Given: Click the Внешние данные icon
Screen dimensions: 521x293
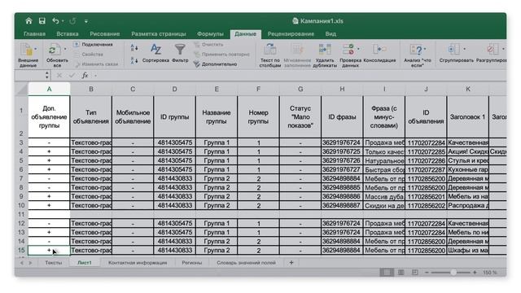Looking at the screenshot, I should (x=27, y=50).
